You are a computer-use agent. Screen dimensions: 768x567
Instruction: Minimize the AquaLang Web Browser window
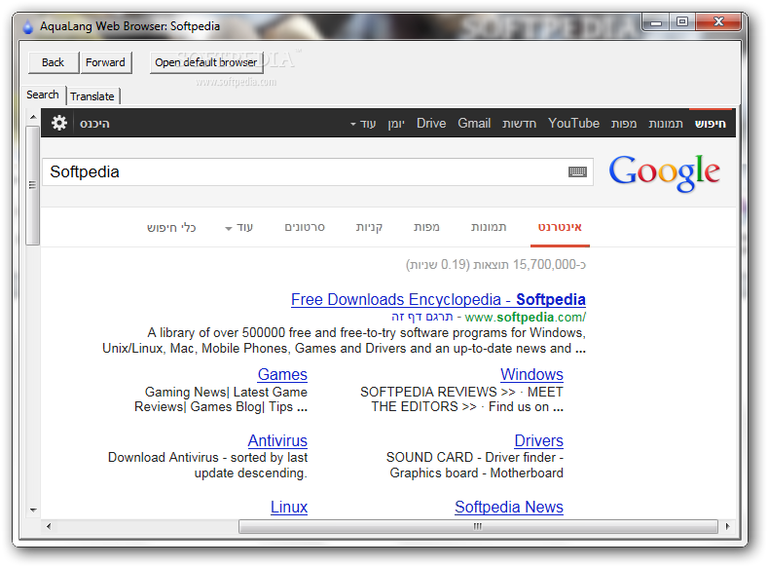click(x=656, y=22)
